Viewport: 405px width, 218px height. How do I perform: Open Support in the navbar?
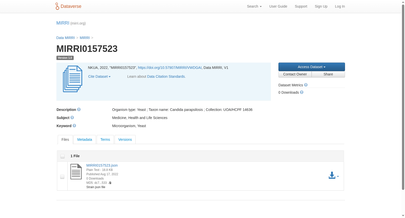301,6
